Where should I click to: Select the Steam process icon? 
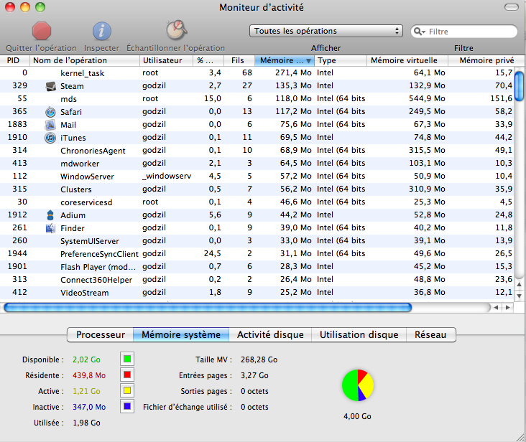[50, 86]
